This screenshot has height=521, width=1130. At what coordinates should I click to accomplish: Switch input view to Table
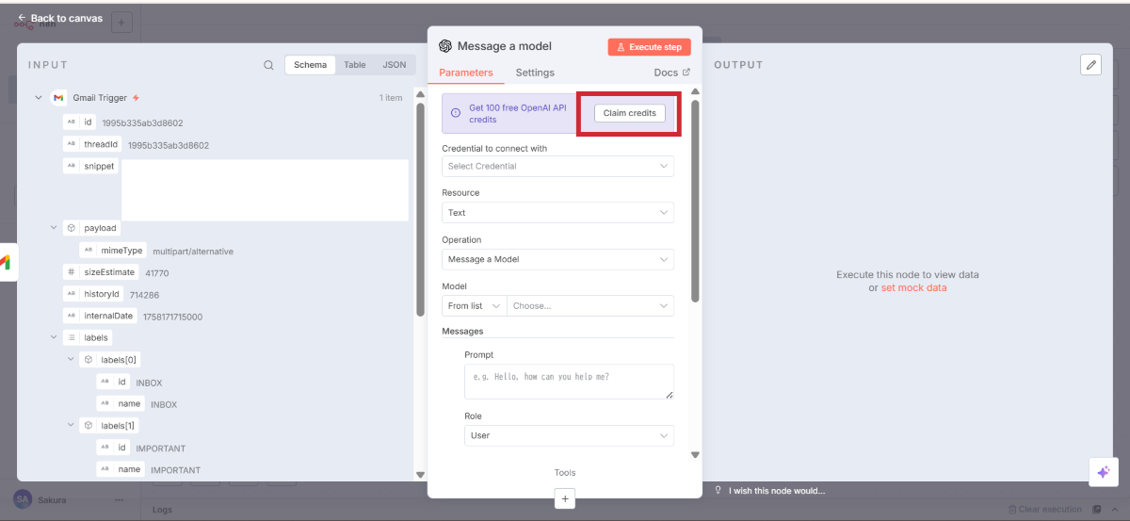[x=355, y=65]
